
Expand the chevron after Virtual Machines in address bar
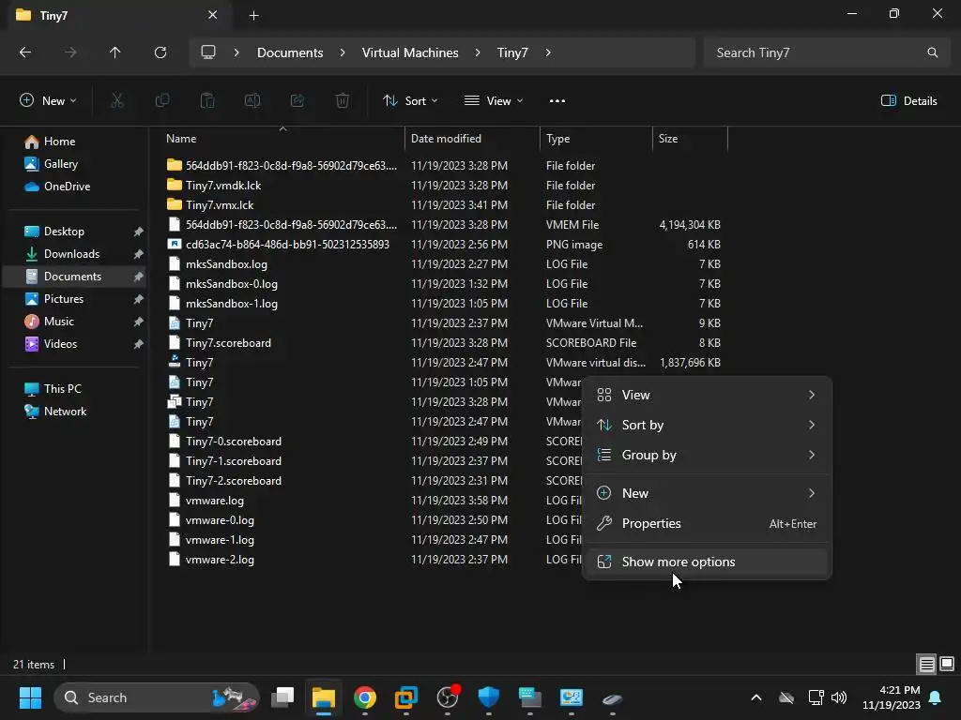pos(478,52)
